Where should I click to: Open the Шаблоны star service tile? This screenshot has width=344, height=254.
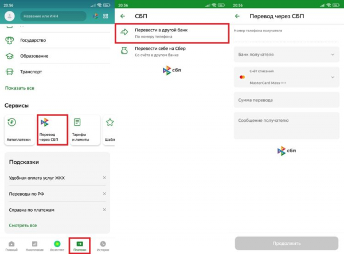click(x=109, y=130)
